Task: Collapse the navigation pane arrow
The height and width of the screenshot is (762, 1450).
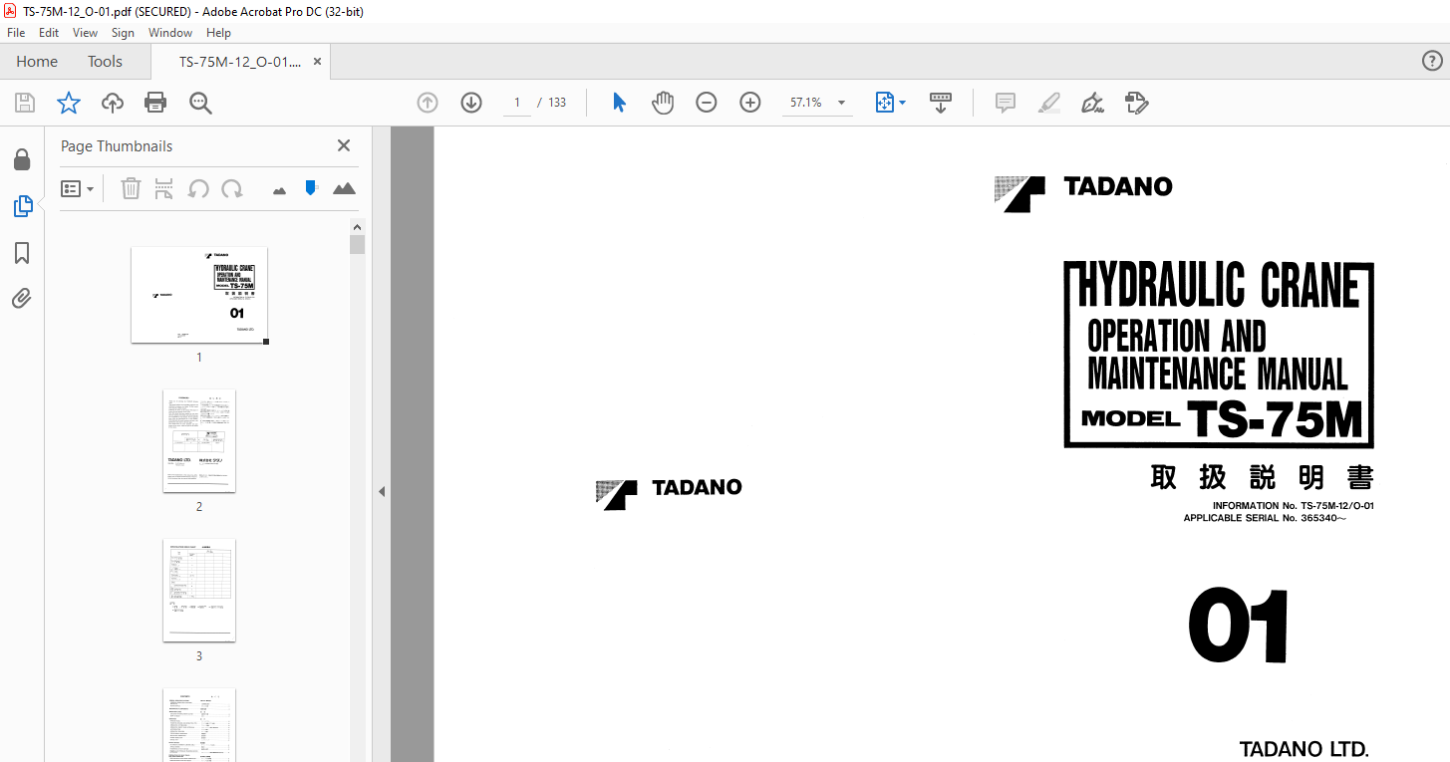Action: pos(381,491)
